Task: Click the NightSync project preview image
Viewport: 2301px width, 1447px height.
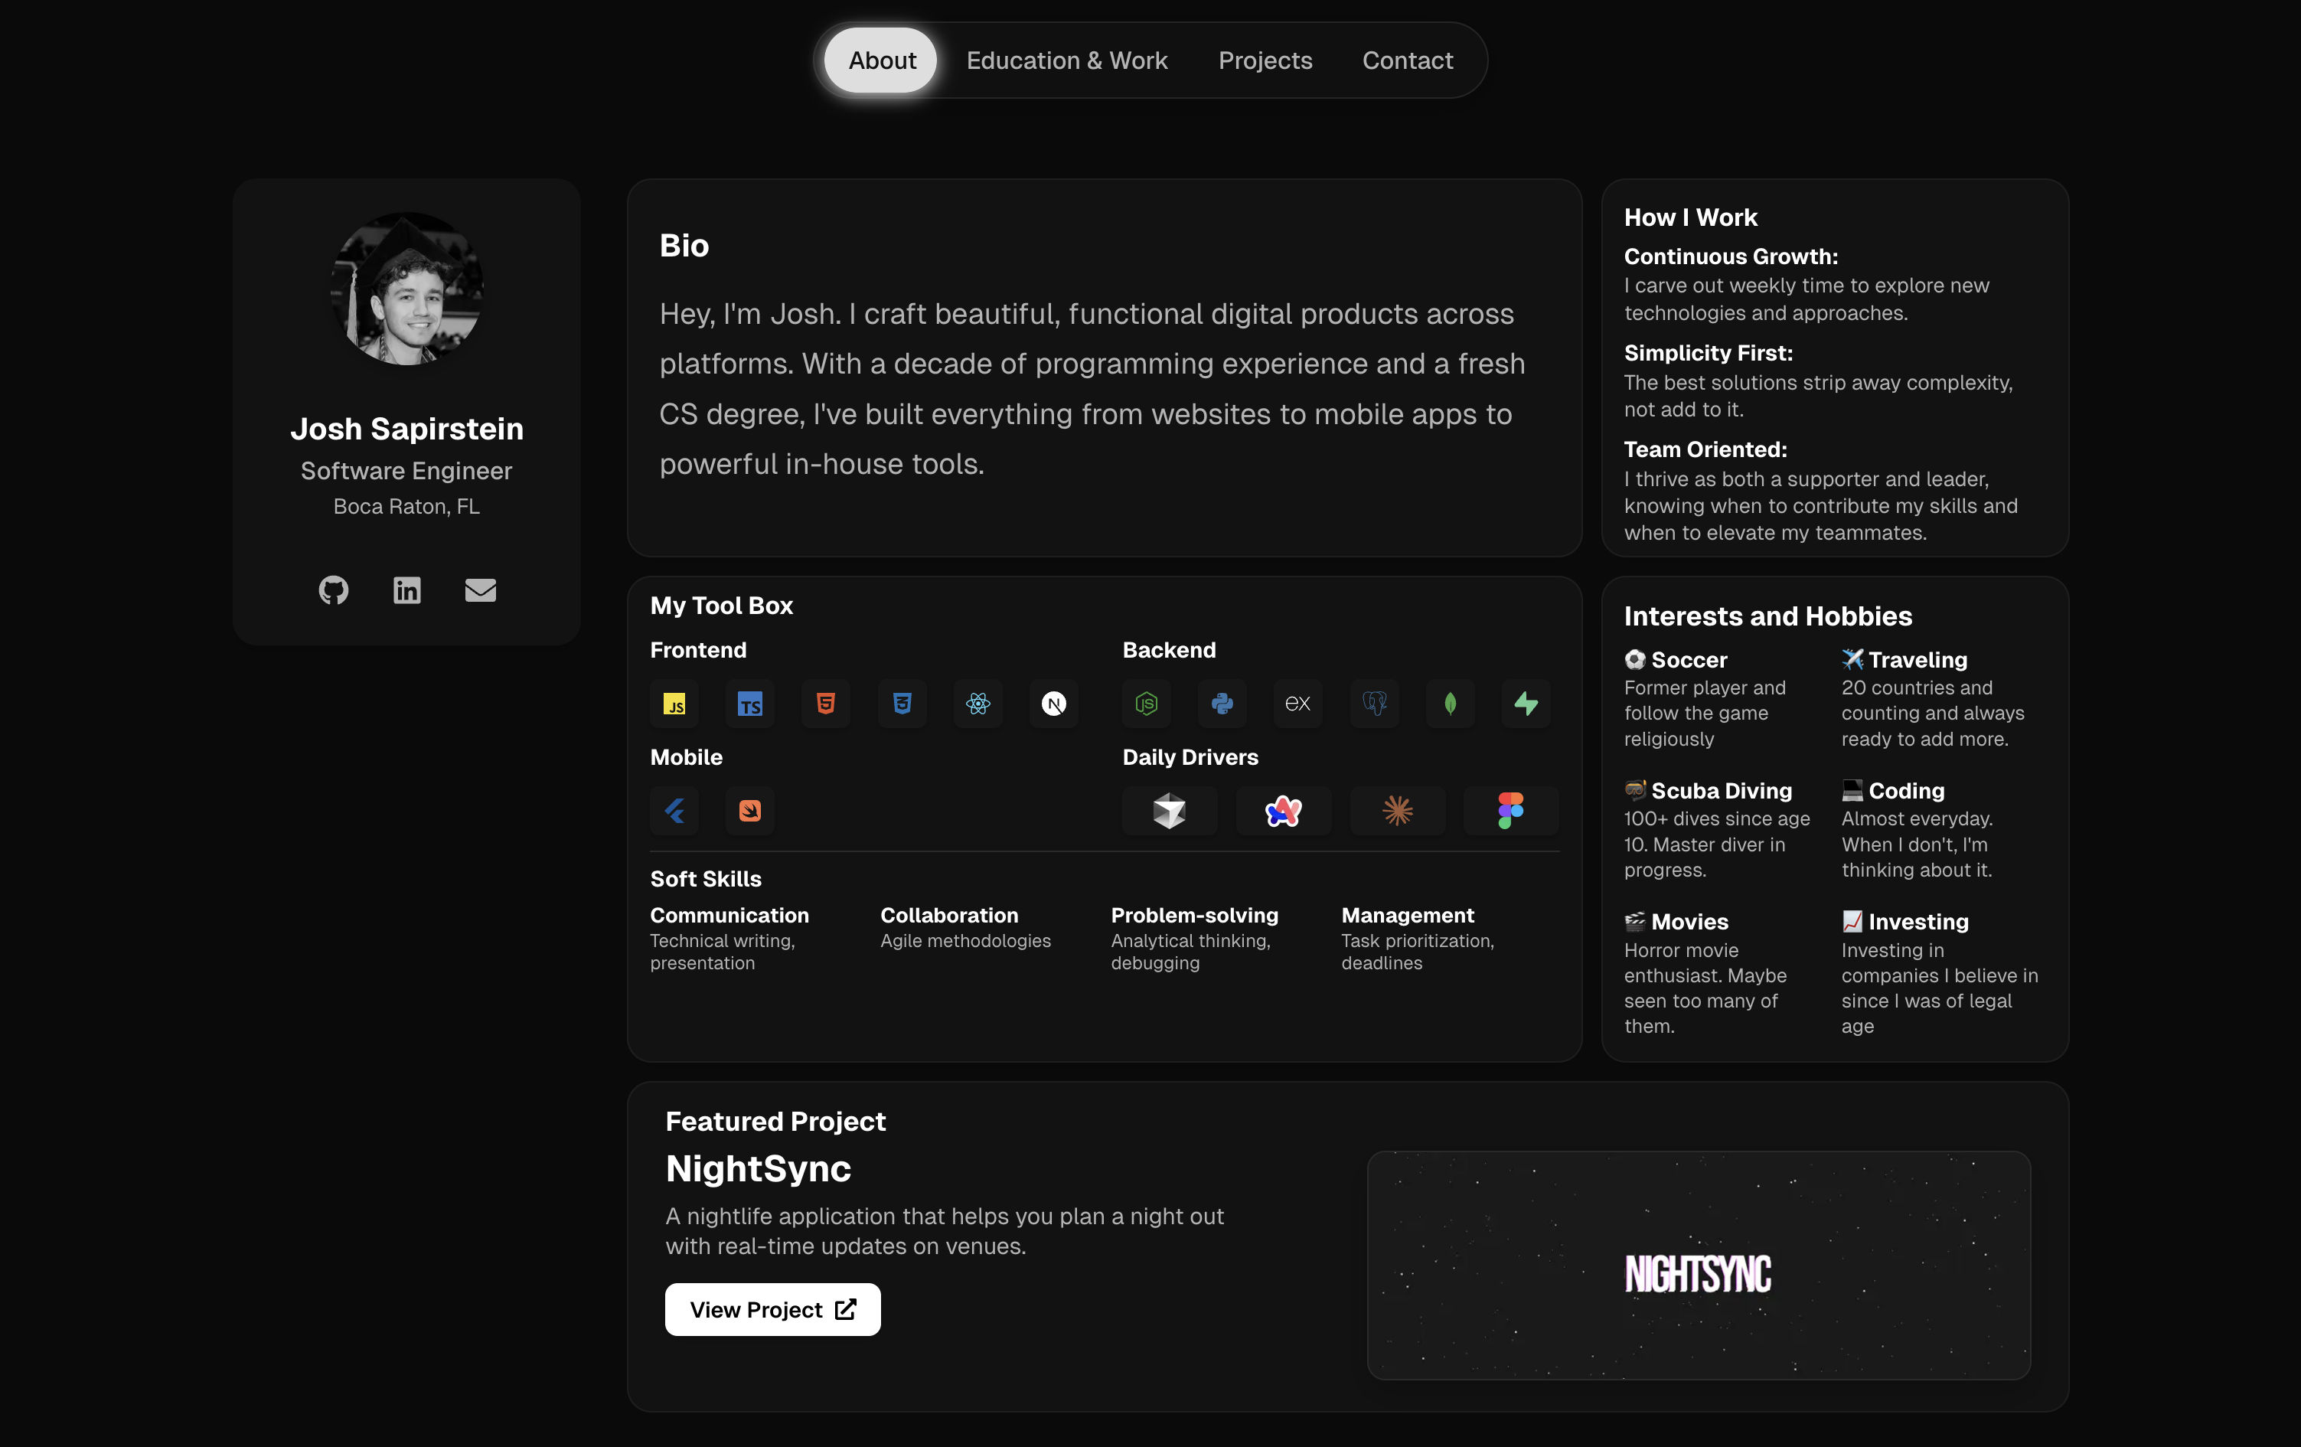Action: (1698, 1265)
